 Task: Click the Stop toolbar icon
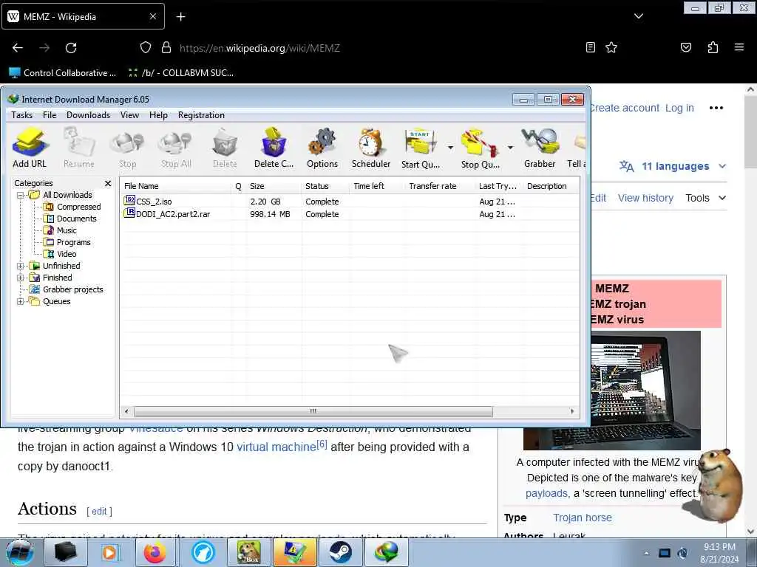coord(127,148)
